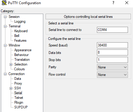The width and height of the screenshot is (133, 112).
Task: Collapse the Connection tree node
Action: point(5,74)
